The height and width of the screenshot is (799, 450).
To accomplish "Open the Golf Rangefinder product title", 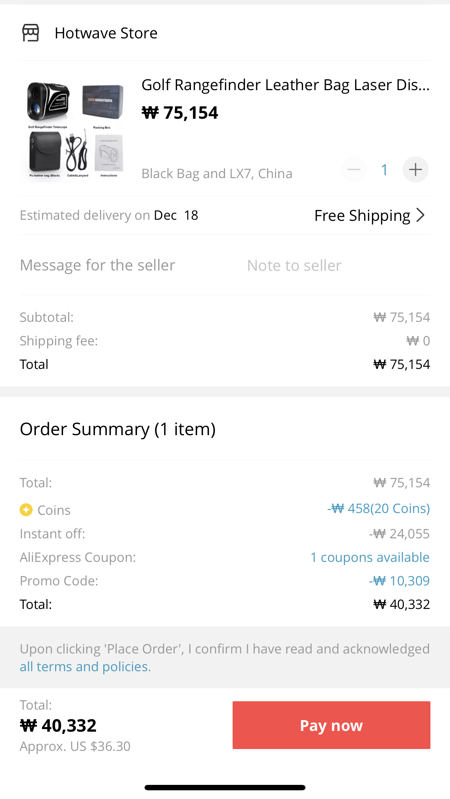I will coord(285,85).
